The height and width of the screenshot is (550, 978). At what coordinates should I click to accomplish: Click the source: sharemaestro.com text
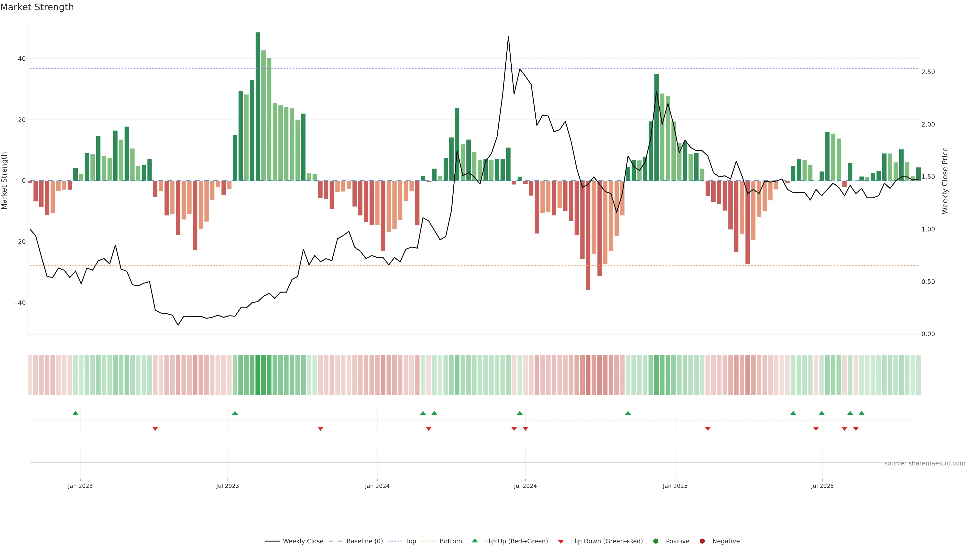pos(925,463)
